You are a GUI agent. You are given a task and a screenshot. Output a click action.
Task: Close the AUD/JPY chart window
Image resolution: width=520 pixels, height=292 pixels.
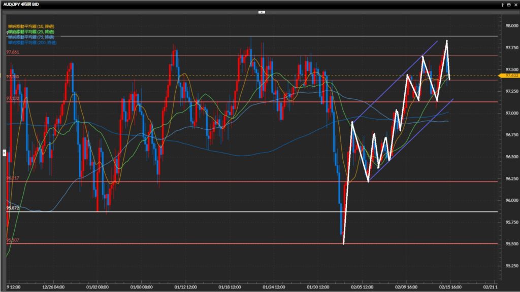pos(515,4)
